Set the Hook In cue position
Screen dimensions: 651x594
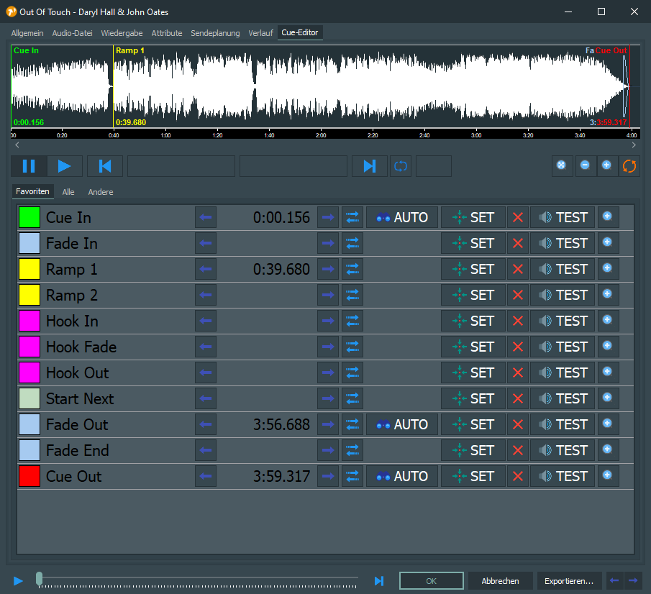(473, 321)
